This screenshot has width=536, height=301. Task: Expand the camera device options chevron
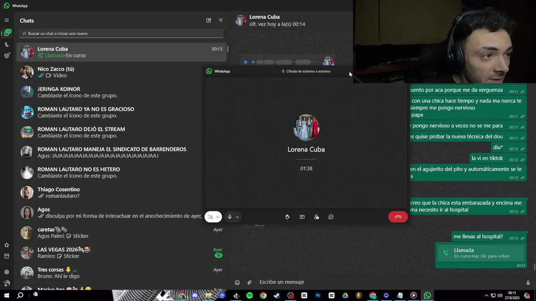click(218, 217)
